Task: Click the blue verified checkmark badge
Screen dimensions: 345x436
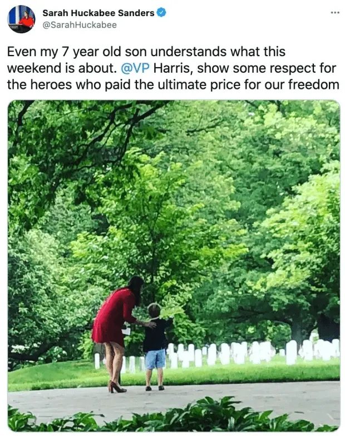Action: pos(161,13)
